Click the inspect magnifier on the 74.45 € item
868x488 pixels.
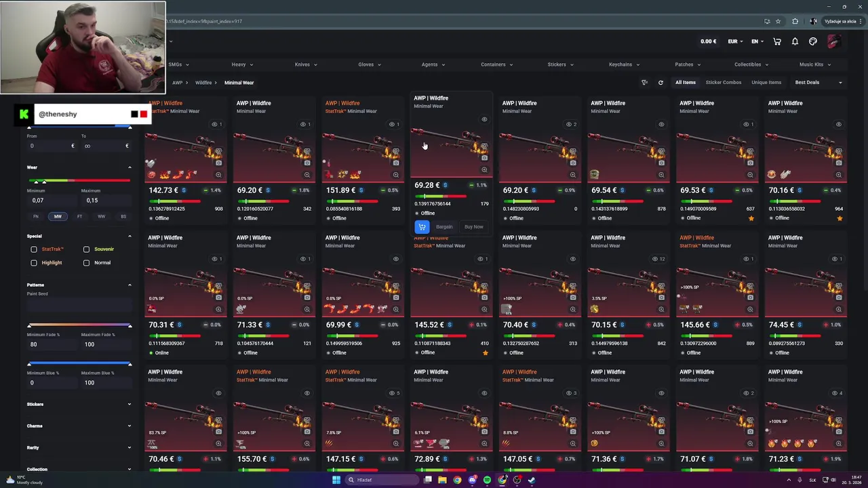point(839,309)
